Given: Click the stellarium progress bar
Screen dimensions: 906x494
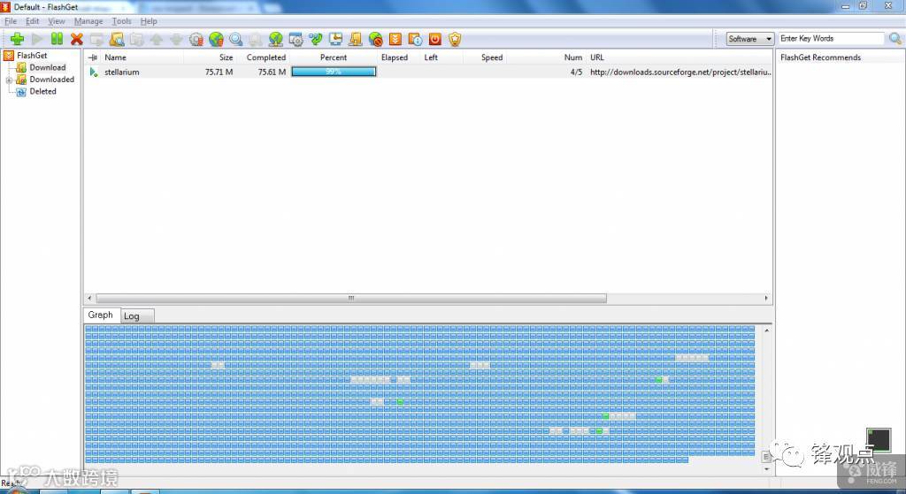Looking at the screenshot, I should 334,72.
